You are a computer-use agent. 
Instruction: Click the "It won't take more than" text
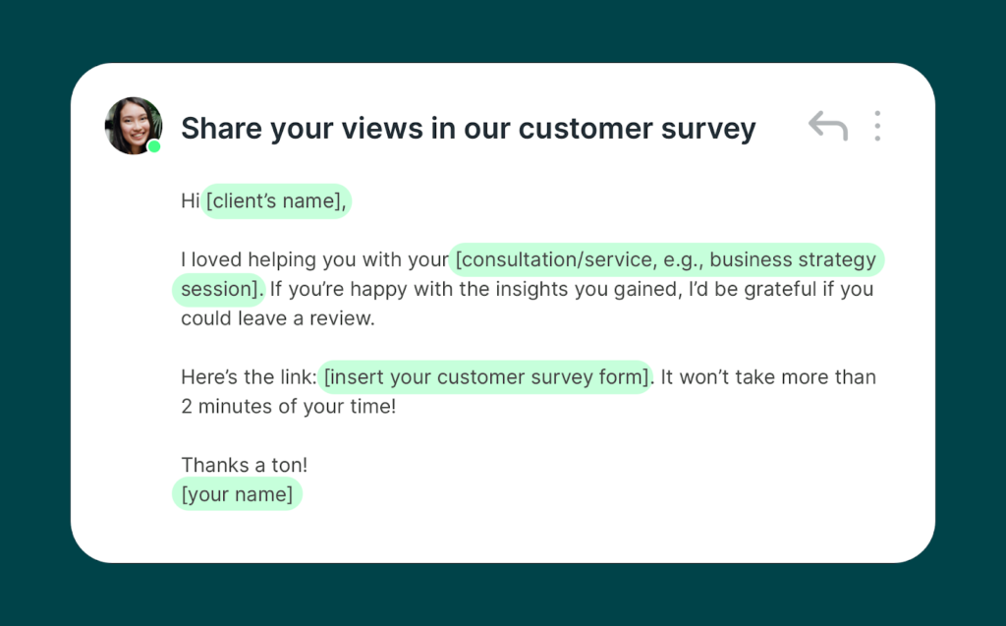point(766,376)
